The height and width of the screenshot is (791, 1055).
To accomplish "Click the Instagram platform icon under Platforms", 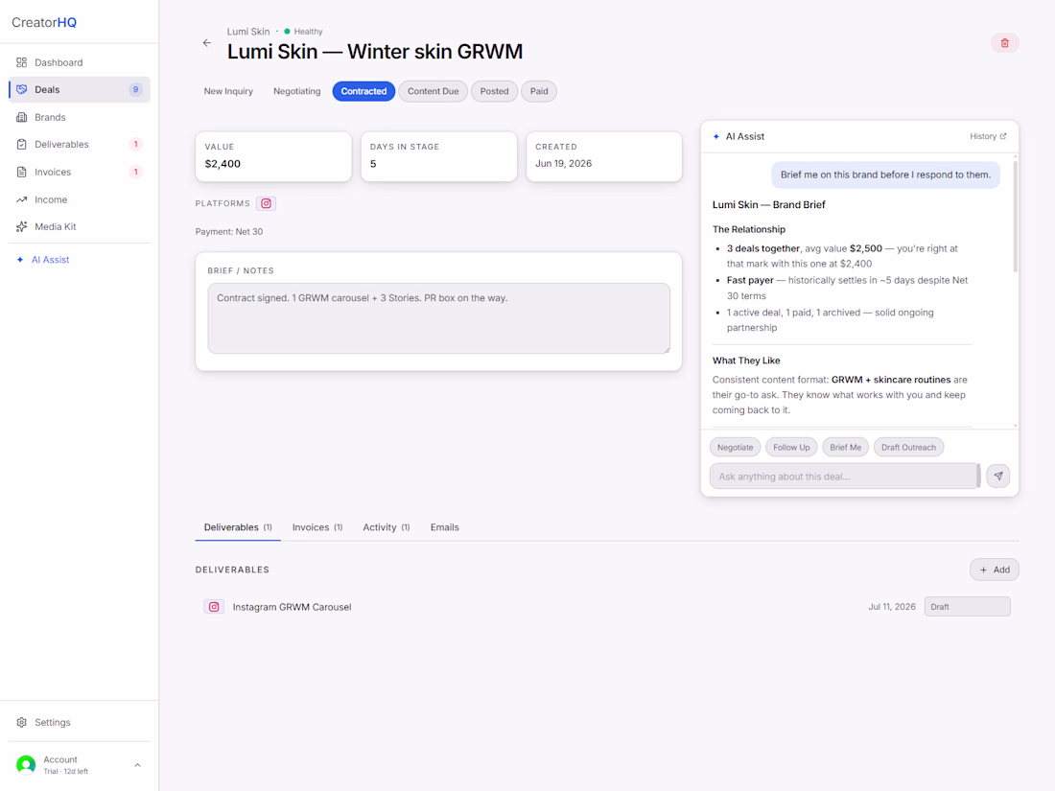I will pyautogui.click(x=267, y=203).
